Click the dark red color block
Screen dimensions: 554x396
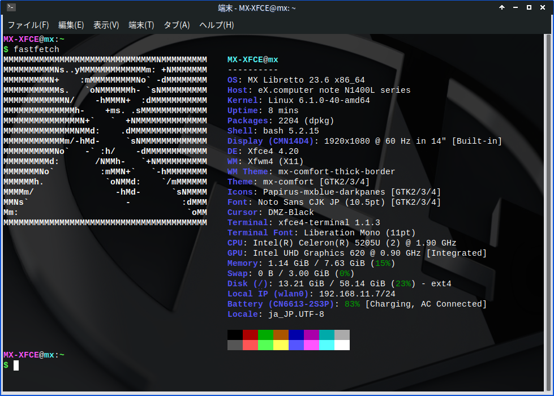click(x=250, y=335)
